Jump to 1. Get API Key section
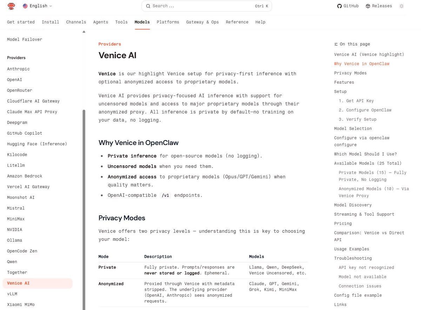The width and height of the screenshot is (421, 310). tap(356, 101)
